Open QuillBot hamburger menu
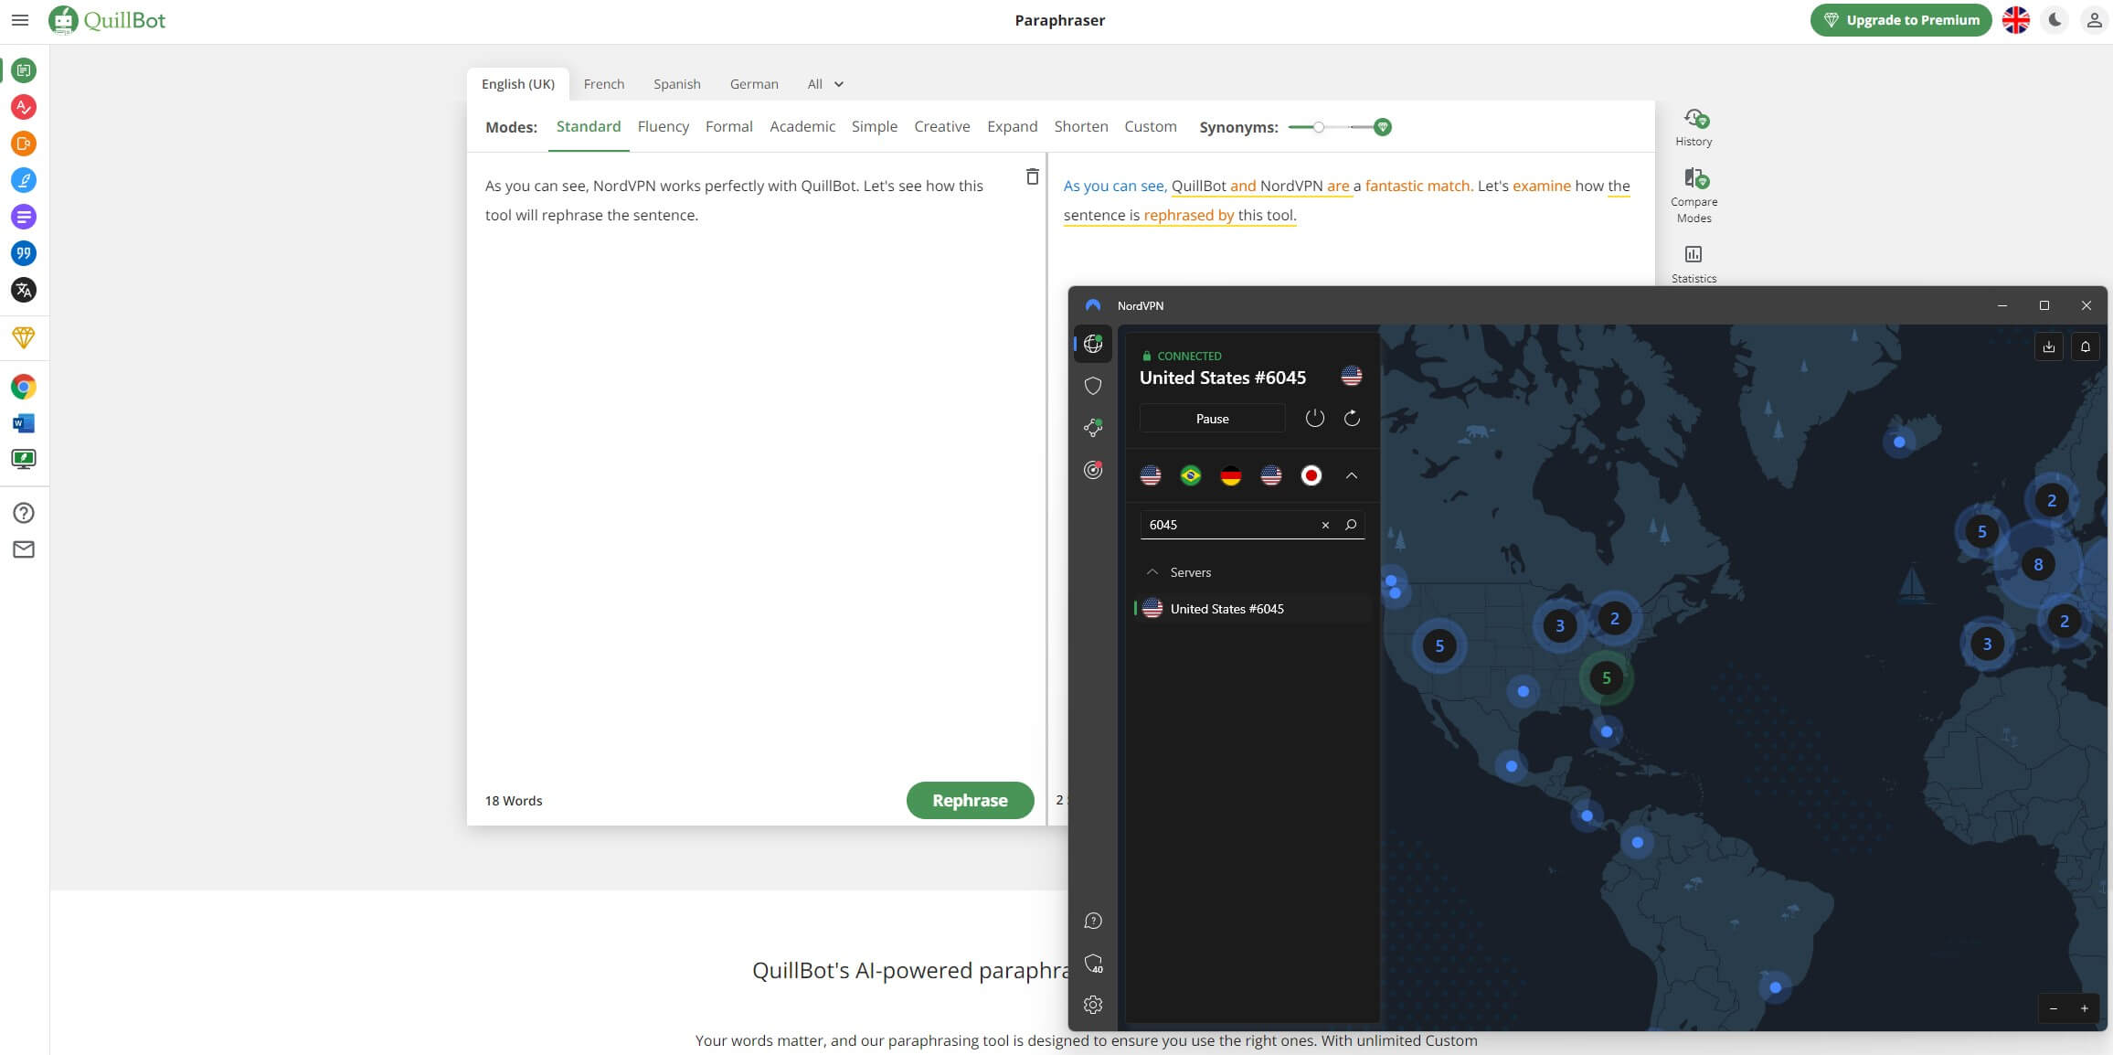This screenshot has height=1055, width=2113. pyautogui.click(x=20, y=20)
